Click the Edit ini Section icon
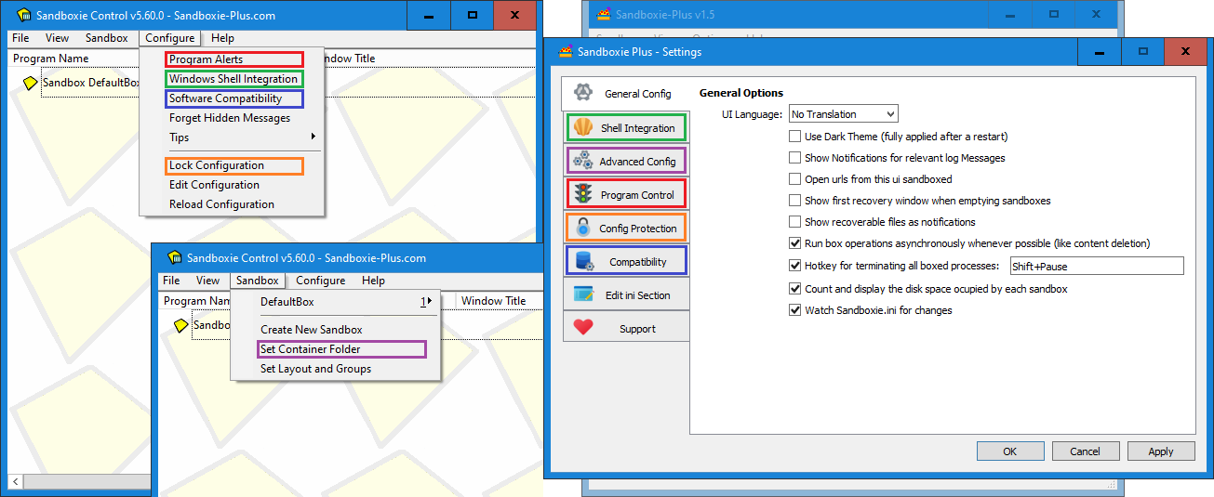The image size is (1214, 497). tap(583, 294)
